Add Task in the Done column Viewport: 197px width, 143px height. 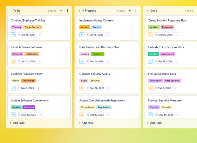point(154,123)
